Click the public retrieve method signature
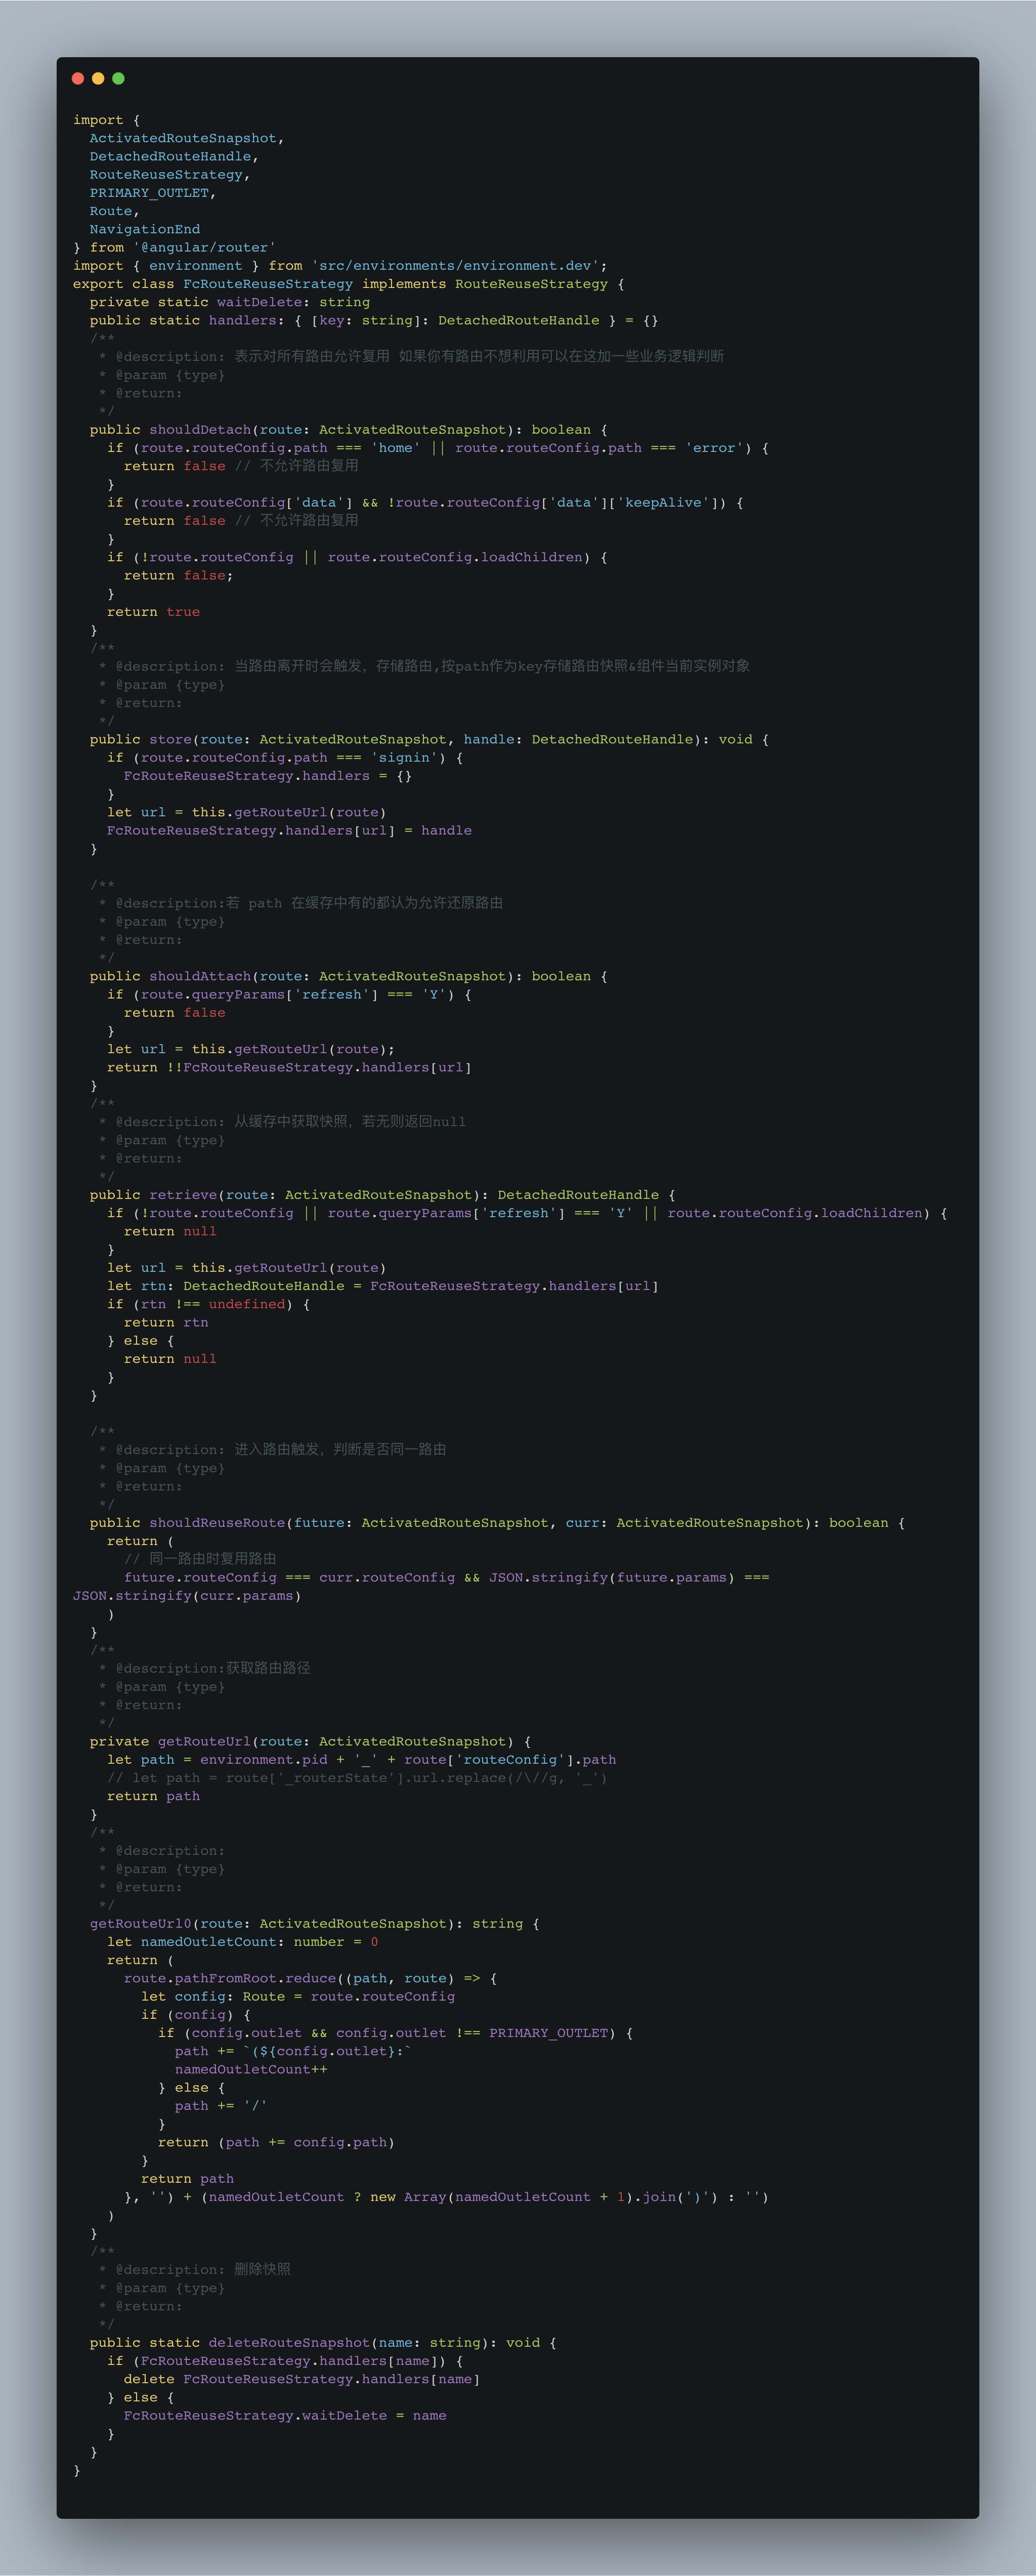This screenshot has width=1036, height=2576. 383,1194
